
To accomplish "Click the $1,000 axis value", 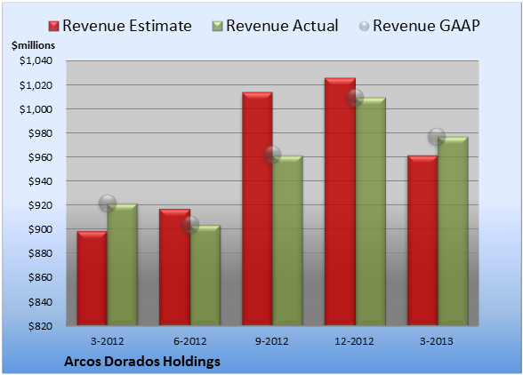I will (36, 109).
